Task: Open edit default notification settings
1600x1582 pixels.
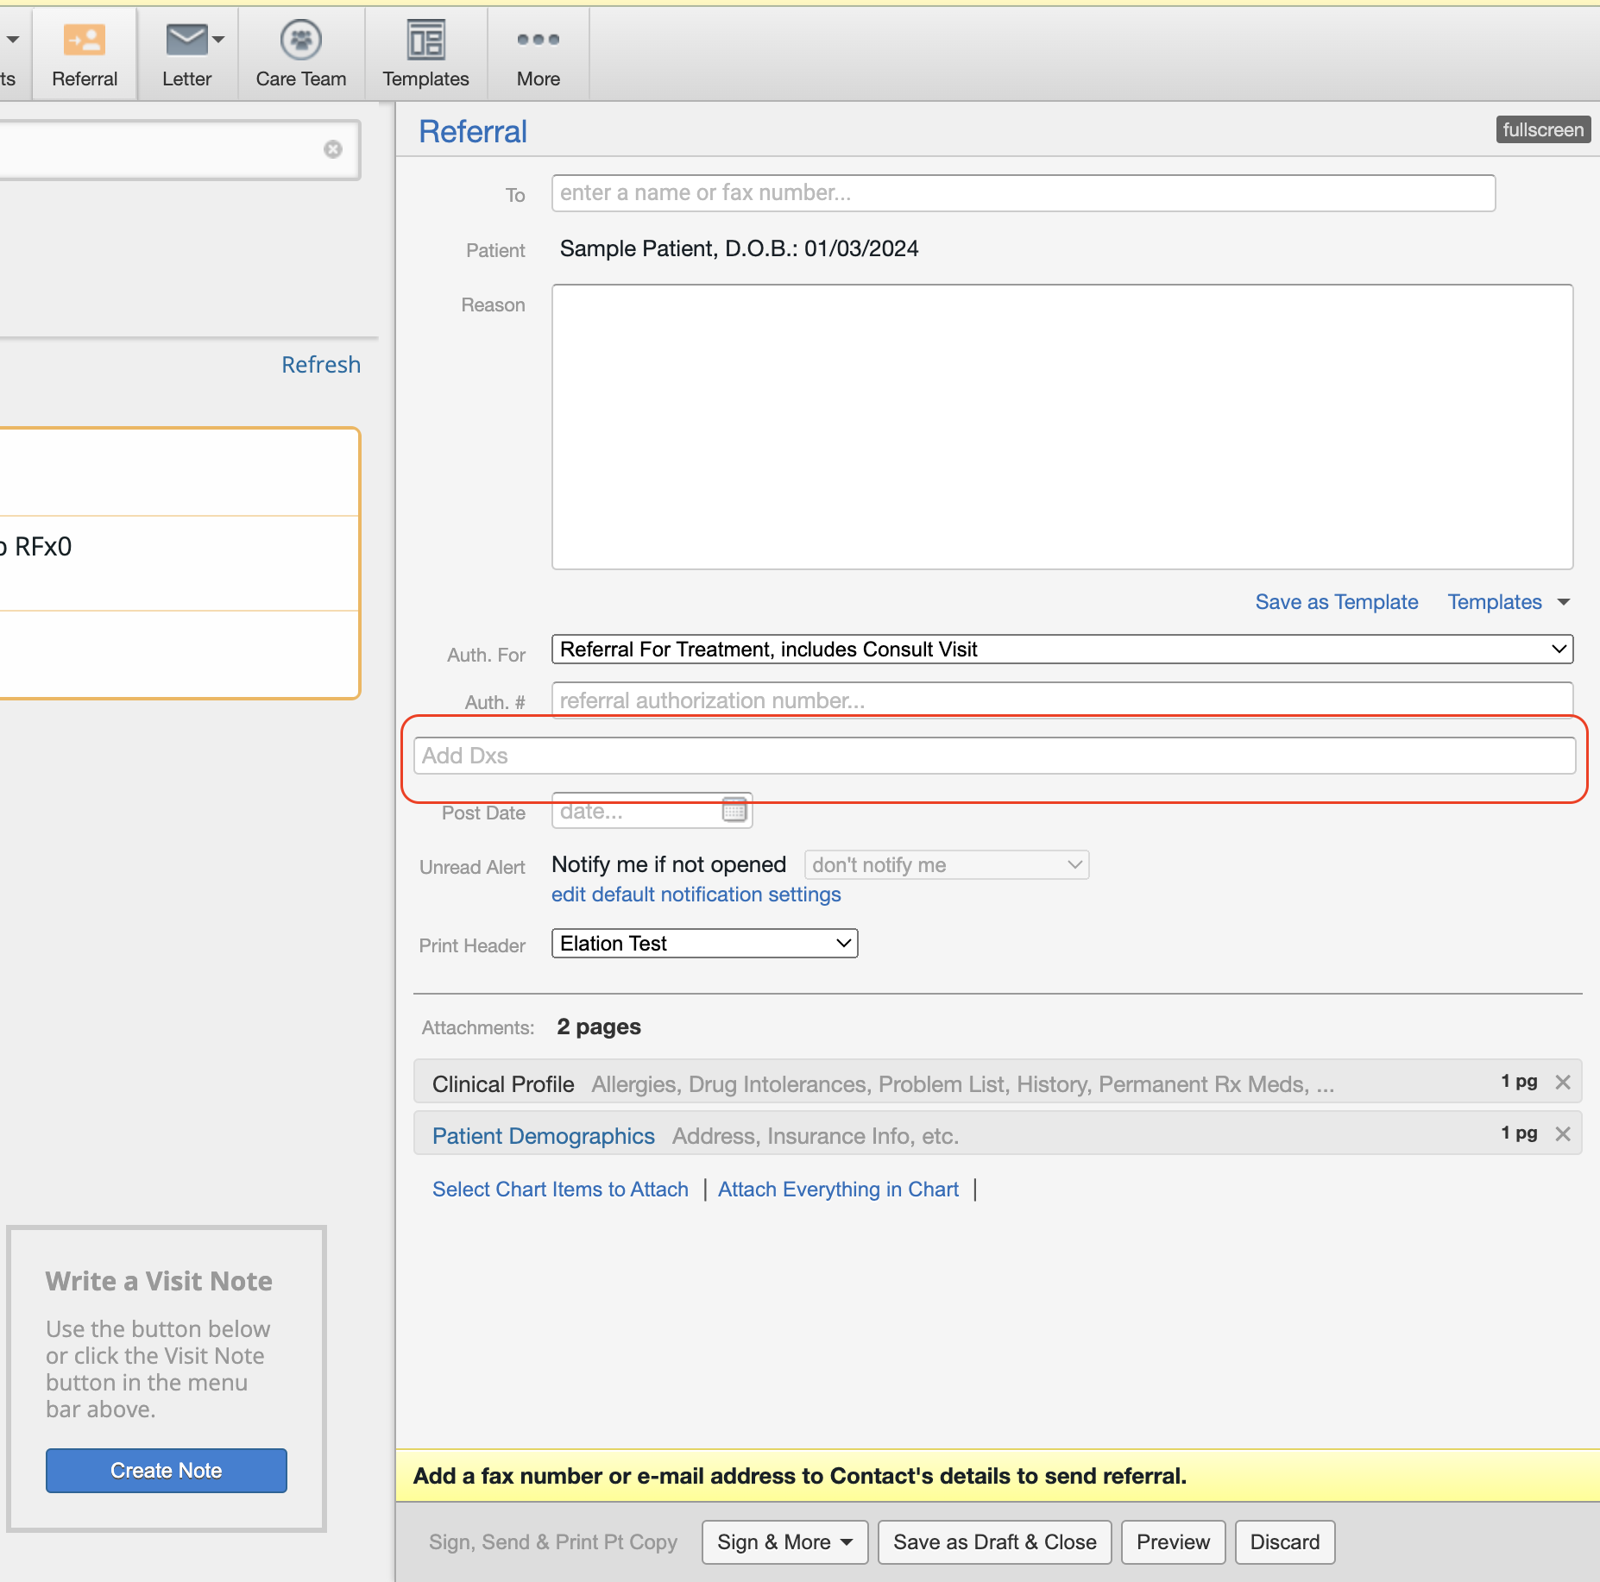Action: point(696,895)
